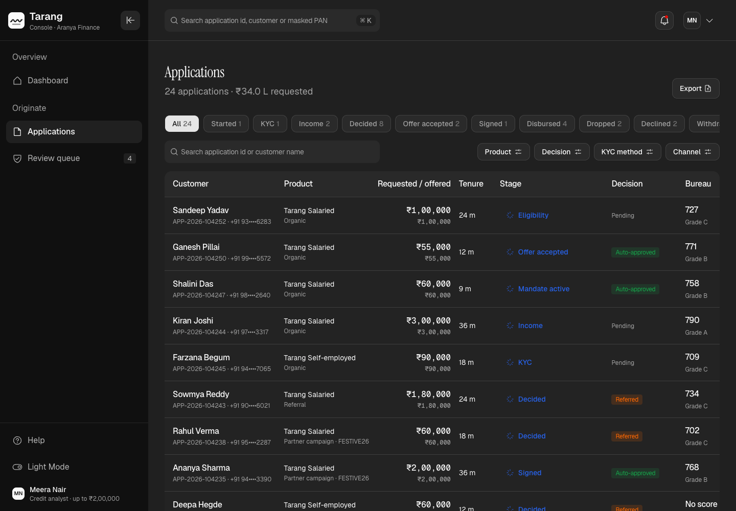The height and width of the screenshot is (511, 736).
Task: Click the Bureau column header
Action: pos(698,184)
